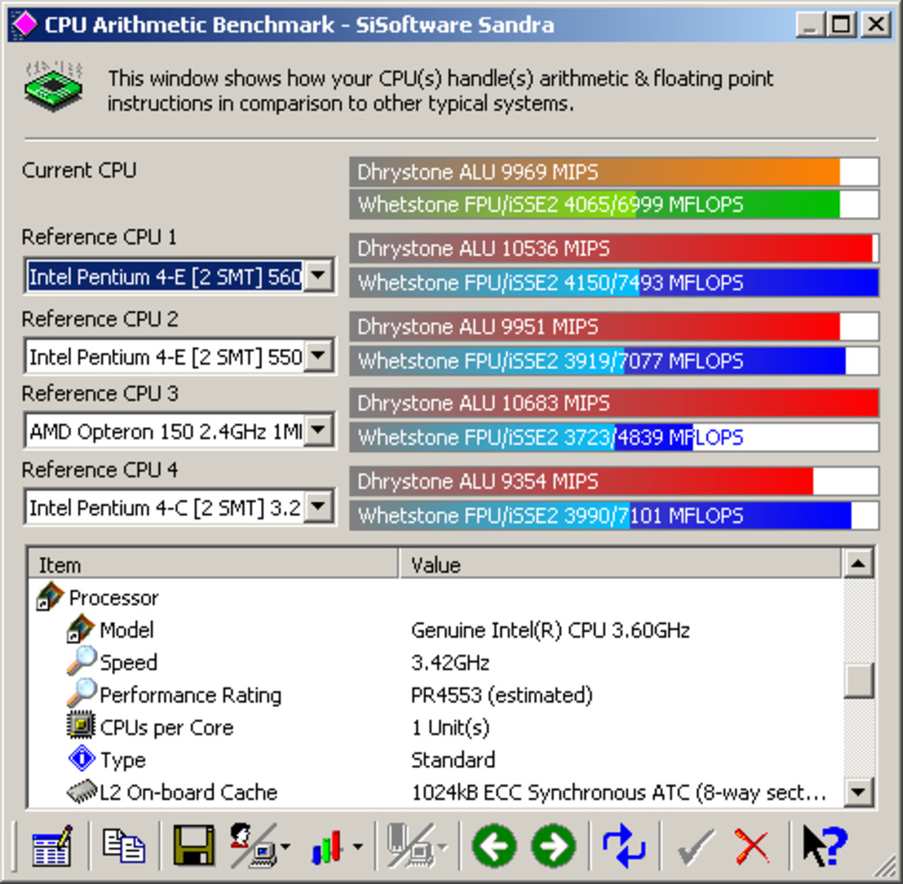This screenshot has width=903, height=884.
Task: Click the green Forward arrow icon
Action: pyautogui.click(x=553, y=846)
